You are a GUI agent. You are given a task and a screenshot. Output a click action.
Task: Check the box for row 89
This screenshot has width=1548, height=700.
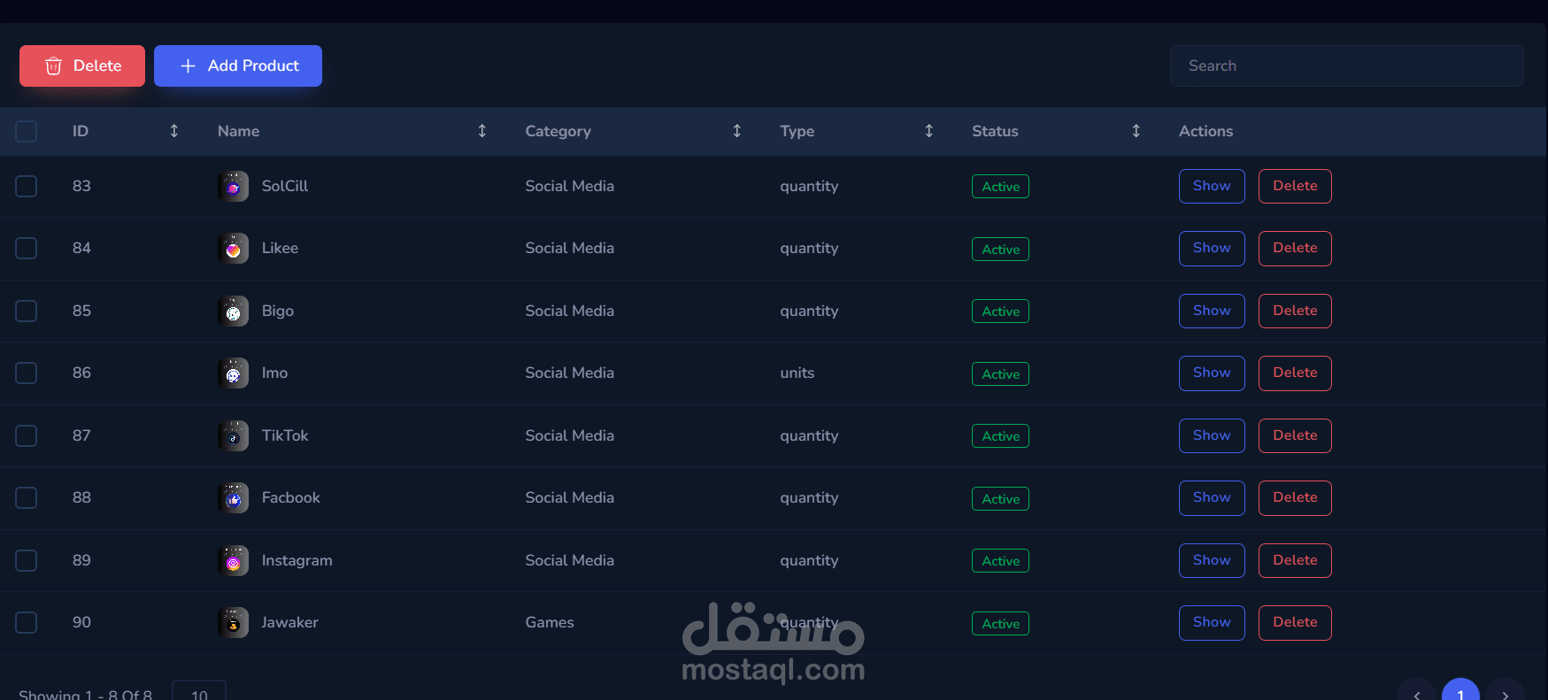(27, 561)
